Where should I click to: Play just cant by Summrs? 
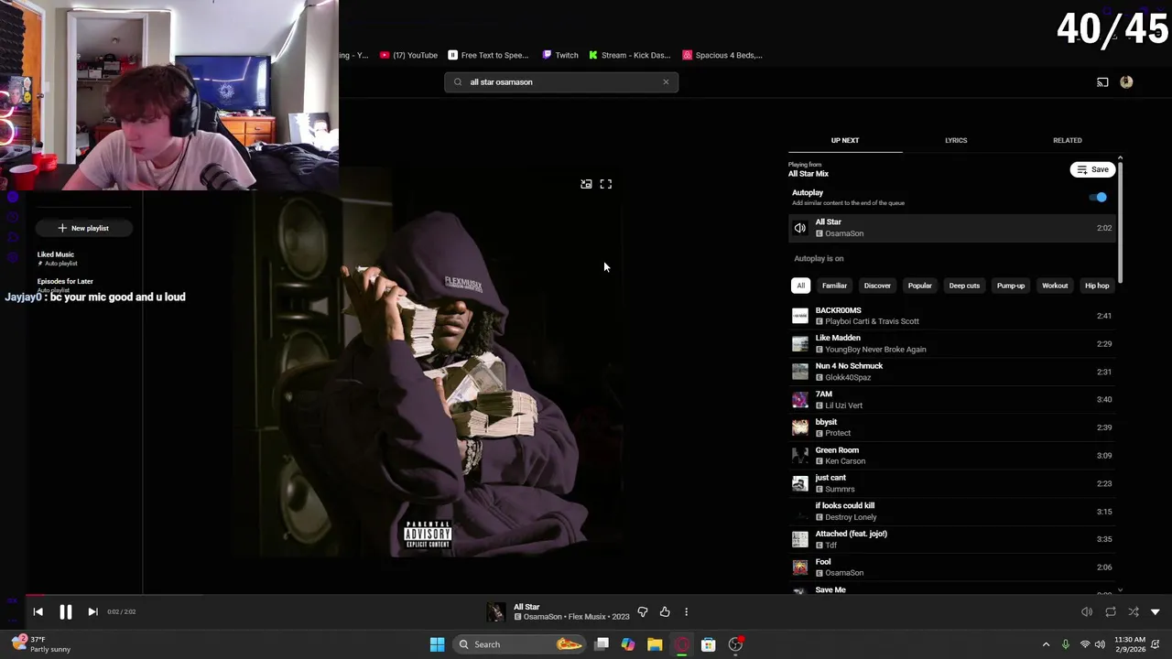952,483
